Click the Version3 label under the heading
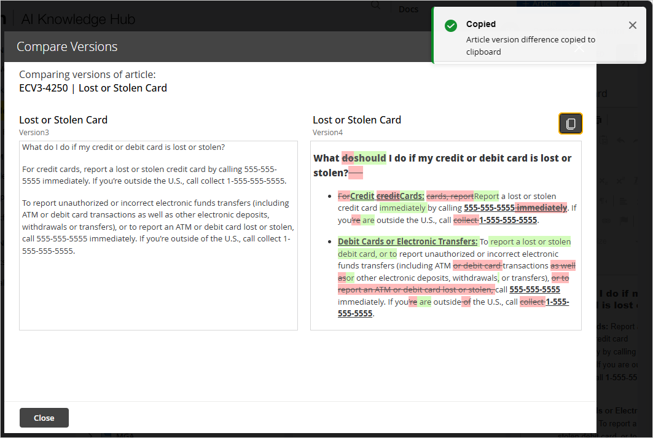This screenshot has height=438, width=653. click(34, 133)
